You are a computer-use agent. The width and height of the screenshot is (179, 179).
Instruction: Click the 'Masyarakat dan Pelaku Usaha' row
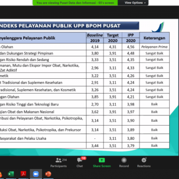tap(43, 138)
